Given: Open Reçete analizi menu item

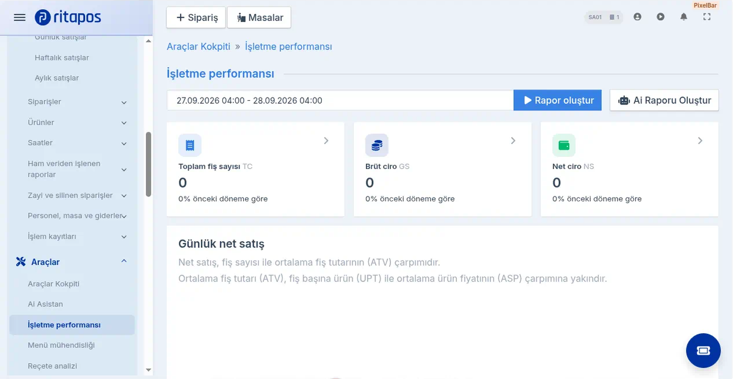Looking at the screenshot, I should tap(53, 366).
